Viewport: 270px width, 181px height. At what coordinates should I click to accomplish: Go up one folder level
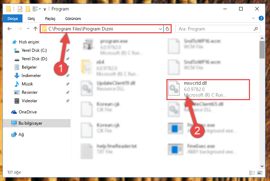(x=35, y=29)
